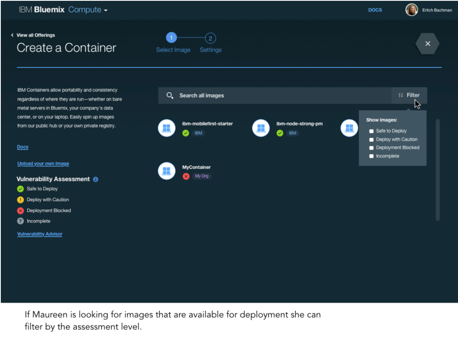Select the ibm-mobilefirst-starter image icon

(167, 128)
